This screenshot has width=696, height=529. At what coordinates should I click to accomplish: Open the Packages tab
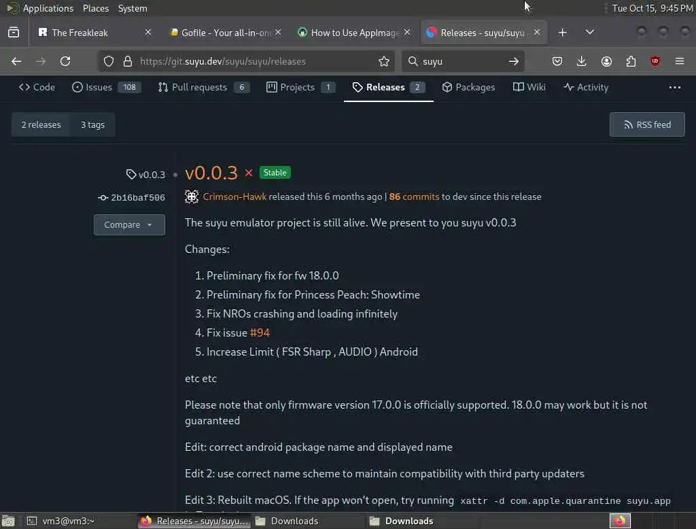tap(468, 88)
